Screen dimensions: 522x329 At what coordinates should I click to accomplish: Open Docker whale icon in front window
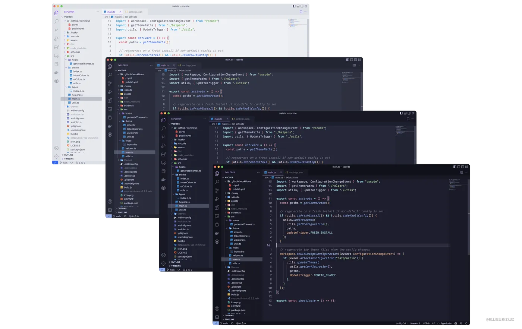[x=217, y=233]
